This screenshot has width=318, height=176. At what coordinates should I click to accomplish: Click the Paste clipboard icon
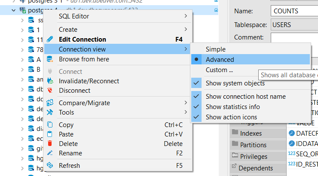tap(50, 134)
